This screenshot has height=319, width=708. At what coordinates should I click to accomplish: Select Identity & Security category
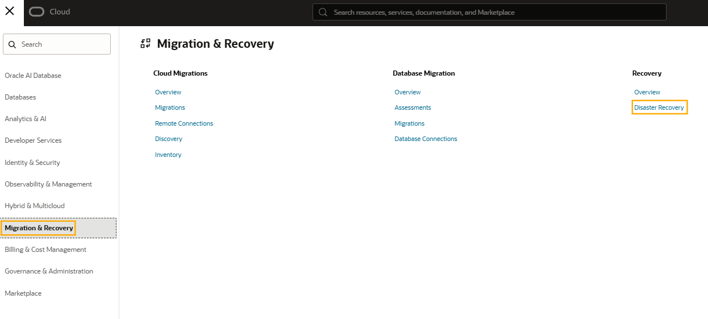click(x=32, y=163)
